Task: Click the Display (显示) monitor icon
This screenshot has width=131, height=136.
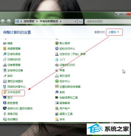Action: 5,97
